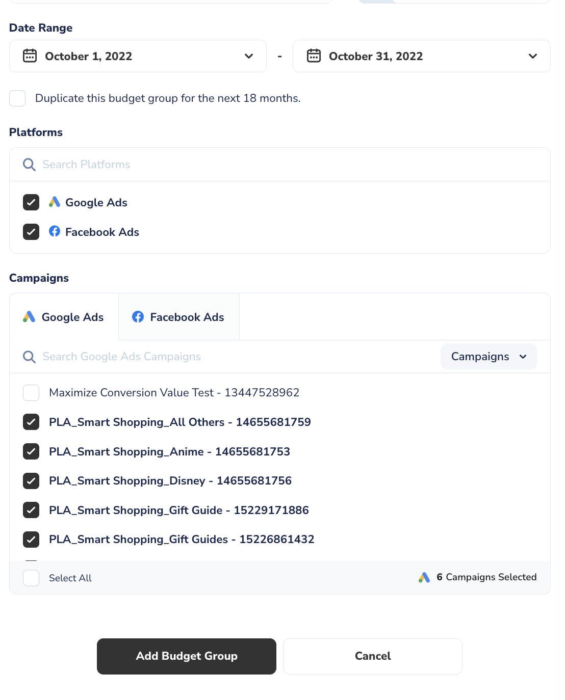The image size is (565, 700).
Task: Click Google Ads logo in Platforms list
Action: point(55,202)
